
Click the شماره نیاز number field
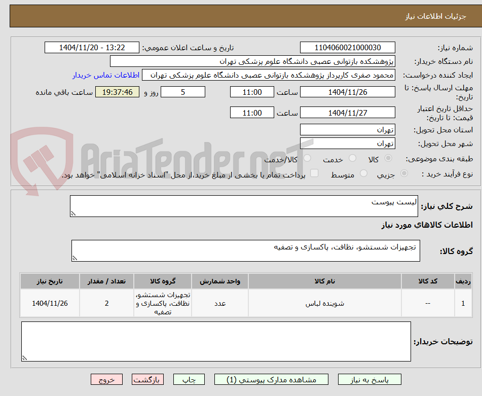(x=347, y=48)
